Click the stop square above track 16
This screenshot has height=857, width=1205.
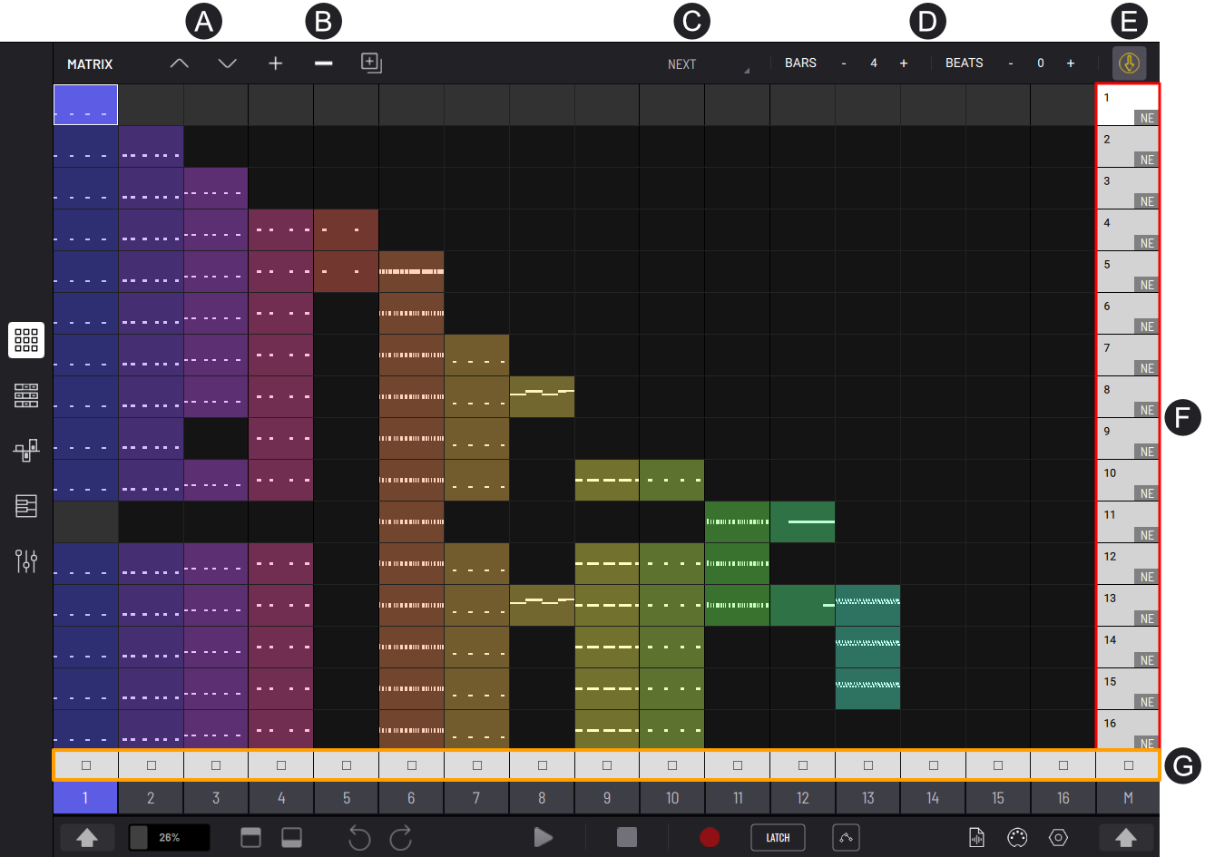coord(1063,765)
